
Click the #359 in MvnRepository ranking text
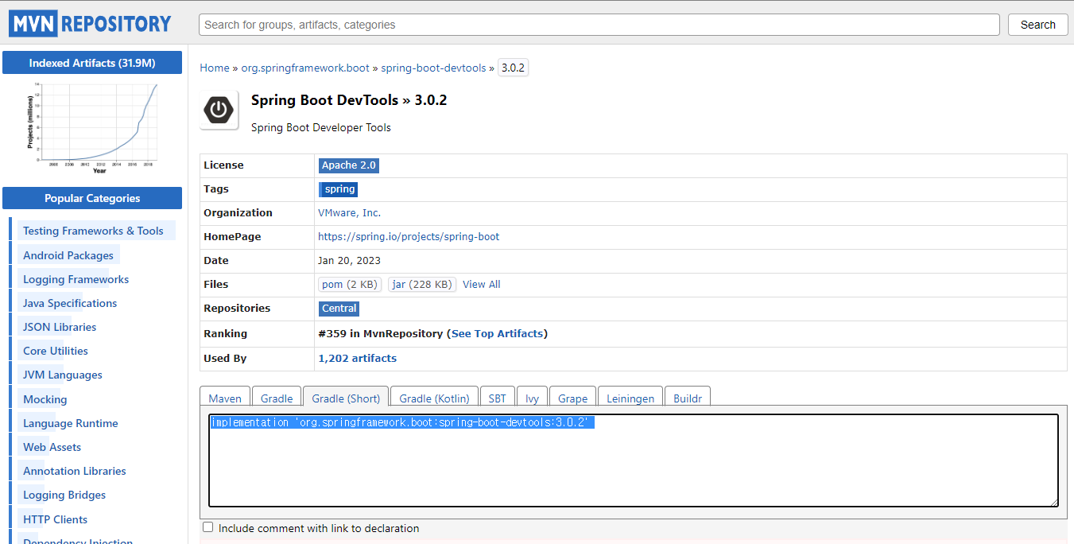tap(382, 334)
